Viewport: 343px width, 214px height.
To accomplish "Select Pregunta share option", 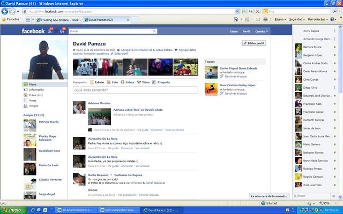I will (x=161, y=82).
